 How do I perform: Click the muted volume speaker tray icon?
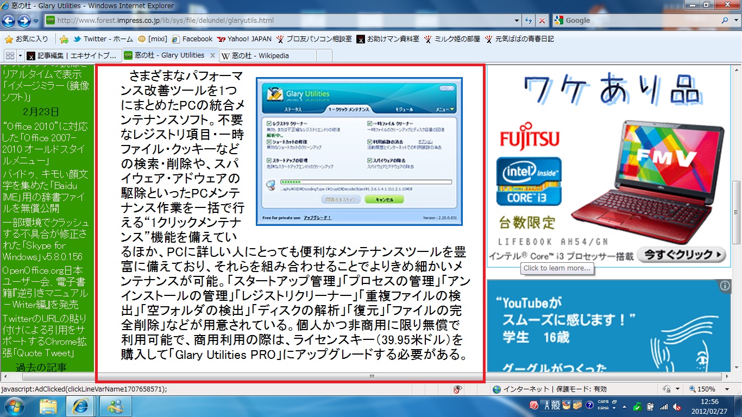click(677, 406)
